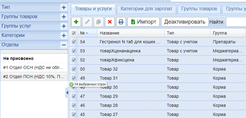Viewport: 246px width, 118px height.
Task: Import from Excel using Импорт button
Action: pyautogui.click(x=143, y=22)
